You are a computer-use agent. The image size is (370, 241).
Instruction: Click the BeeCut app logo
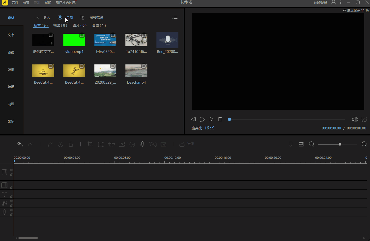[5, 2]
